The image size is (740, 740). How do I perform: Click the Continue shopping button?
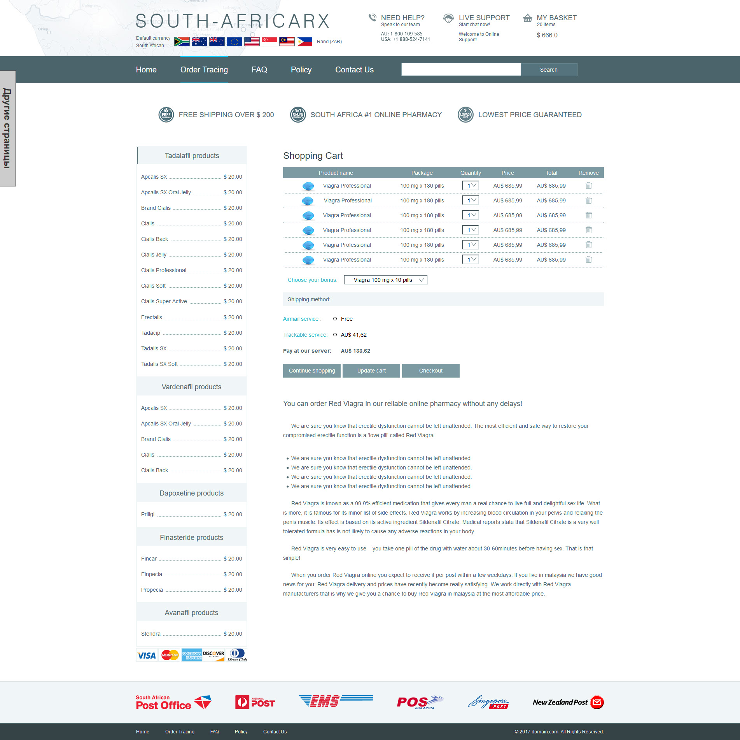(x=312, y=371)
